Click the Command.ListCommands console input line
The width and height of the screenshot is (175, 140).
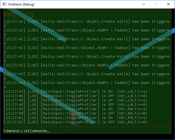(87, 130)
